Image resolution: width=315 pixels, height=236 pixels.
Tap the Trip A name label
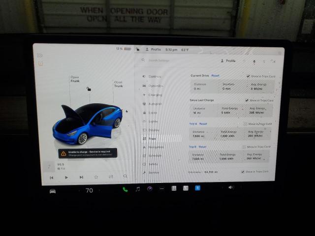(193, 124)
